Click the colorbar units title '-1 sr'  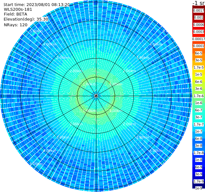pyautogui.click(x=199, y=3)
